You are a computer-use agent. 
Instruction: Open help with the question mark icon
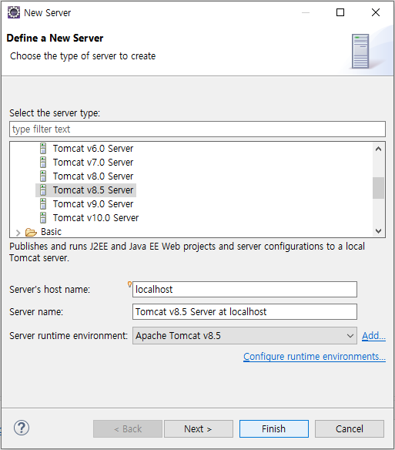(22, 428)
